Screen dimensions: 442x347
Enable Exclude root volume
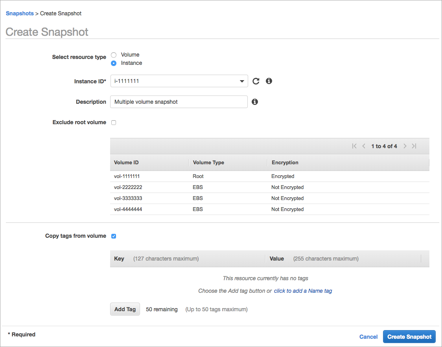[114, 122]
